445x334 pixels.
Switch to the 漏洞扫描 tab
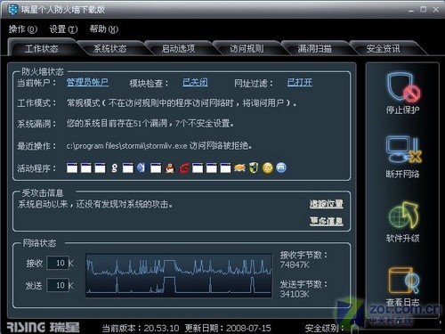pyautogui.click(x=315, y=48)
